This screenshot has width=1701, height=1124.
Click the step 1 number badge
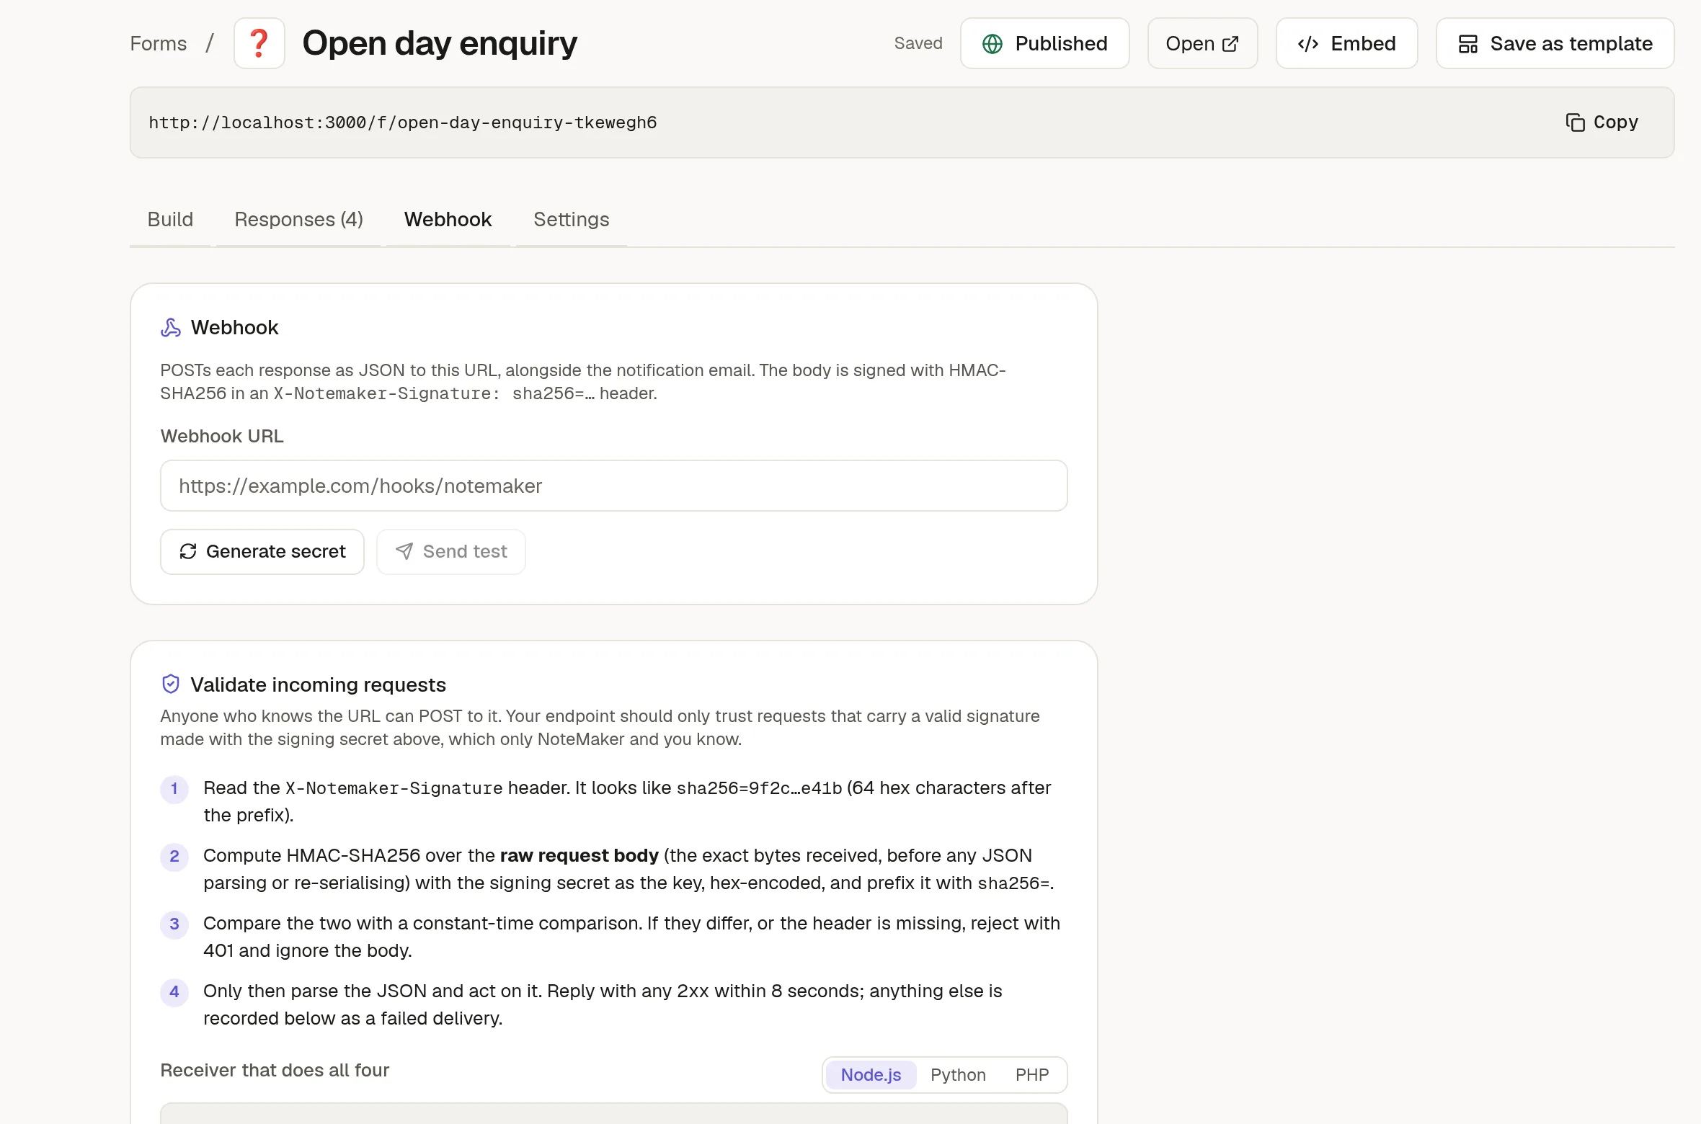tap(174, 788)
